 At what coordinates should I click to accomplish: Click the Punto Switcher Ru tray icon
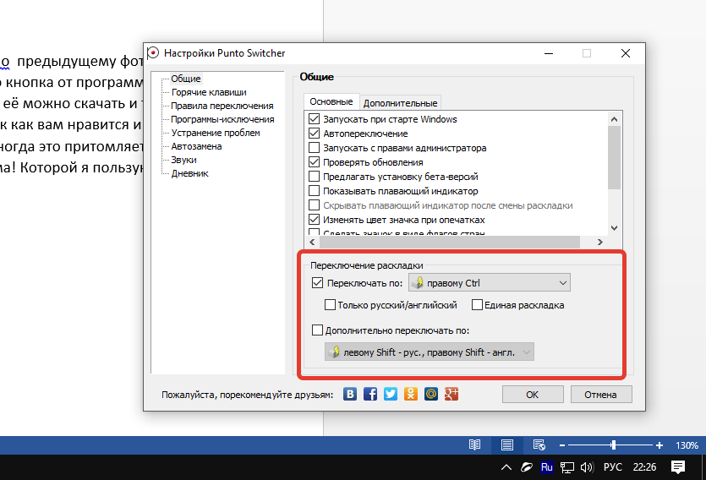[x=546, y=467]
